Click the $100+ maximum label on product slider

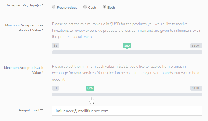tap(196, 46)
